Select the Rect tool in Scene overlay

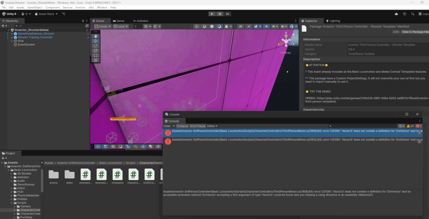tap(96, 56)
